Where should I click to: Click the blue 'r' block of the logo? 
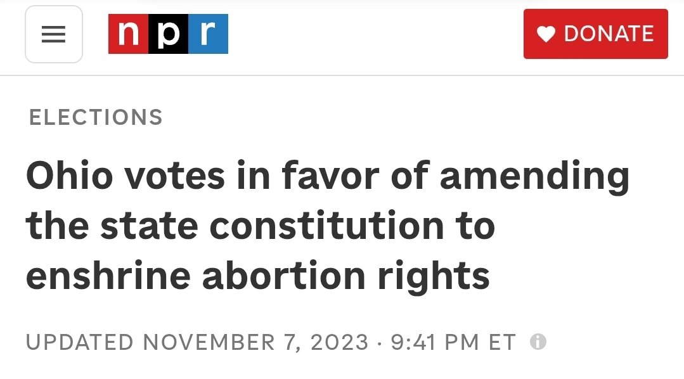click(x=208, y=34)
